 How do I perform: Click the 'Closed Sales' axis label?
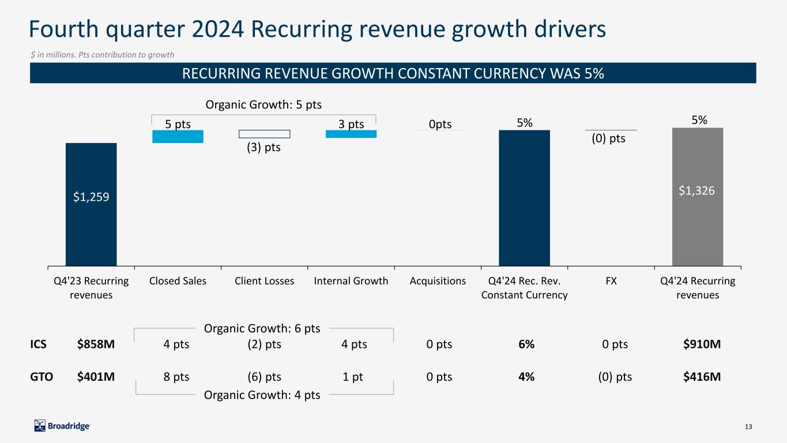[x=178, y=281]
